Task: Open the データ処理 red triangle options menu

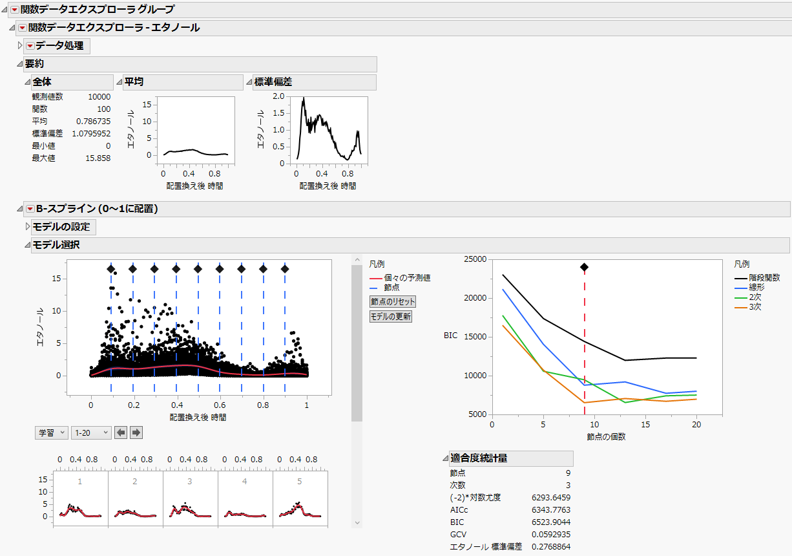Action: pos(30,46)
